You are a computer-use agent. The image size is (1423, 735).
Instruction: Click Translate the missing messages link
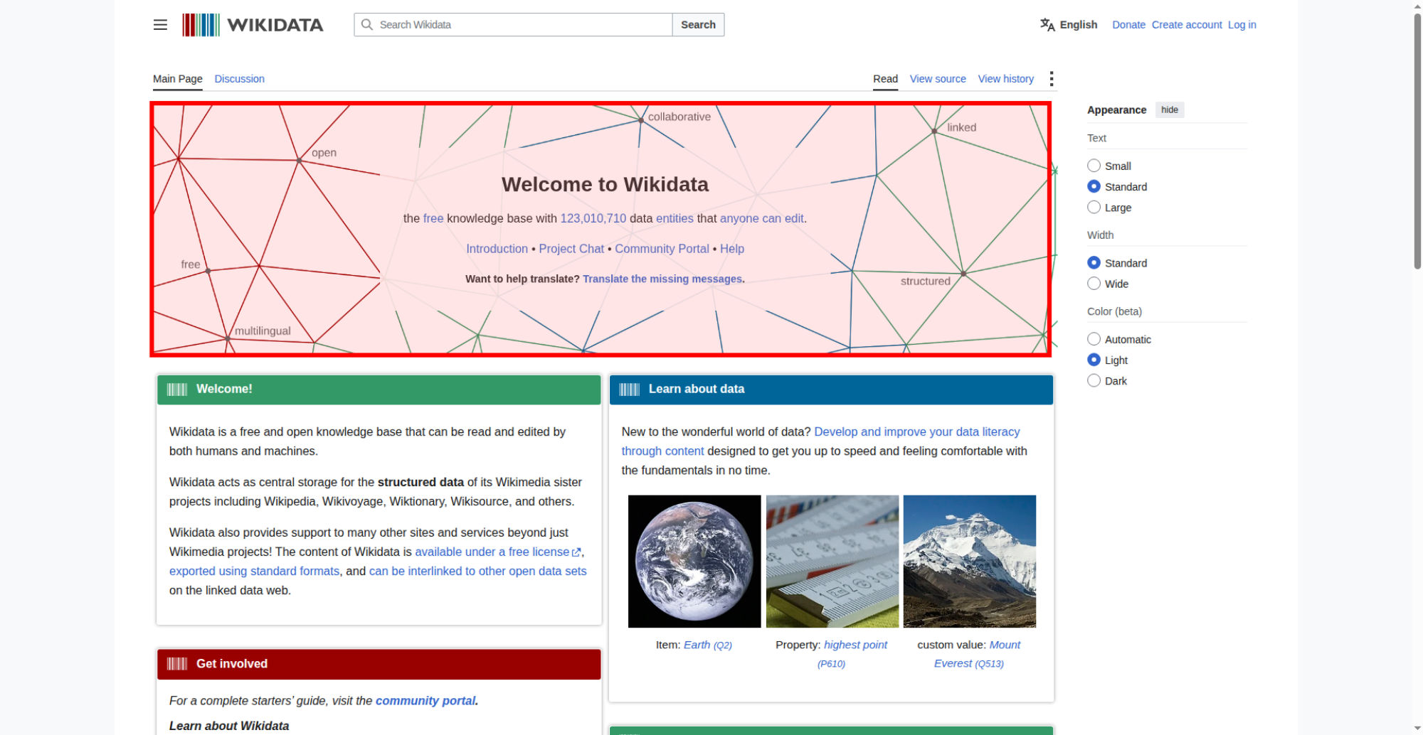click(x=662, y=279)
